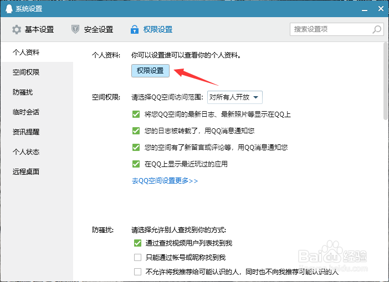Image resolution: width=389 pixels, height=282 pixels.
Task: Click the 个人资料: section label
Action: click(106, 55)
